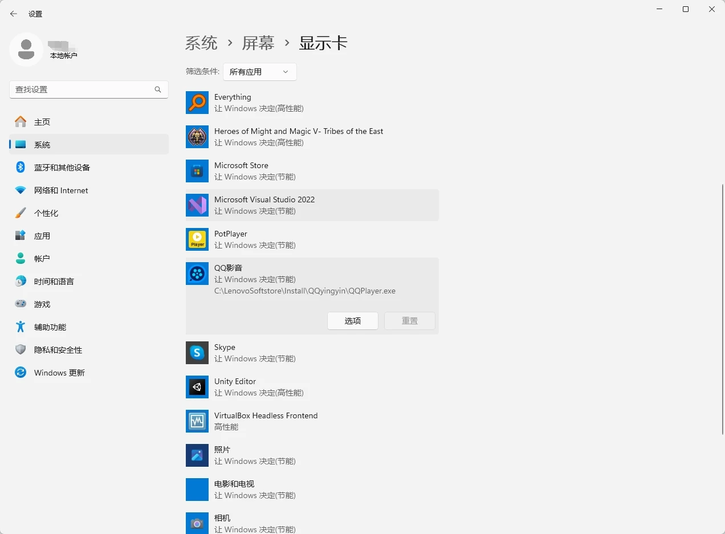Open the Windows 更新 sidebar item
Viewport: 725px width, 534px height.
tap(89, 372)
